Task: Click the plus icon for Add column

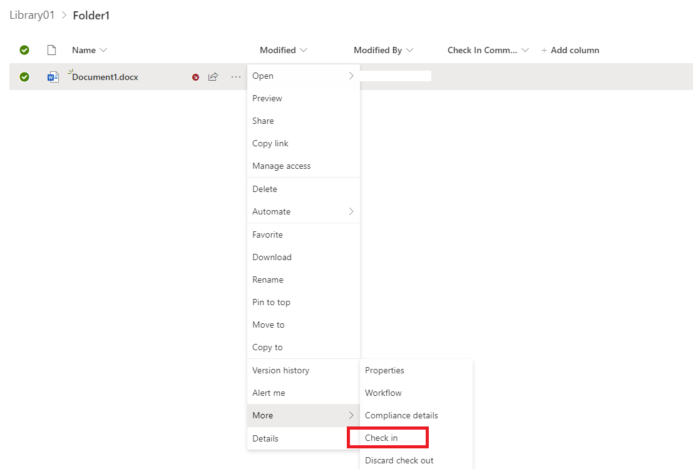Action: click(544, 51)
